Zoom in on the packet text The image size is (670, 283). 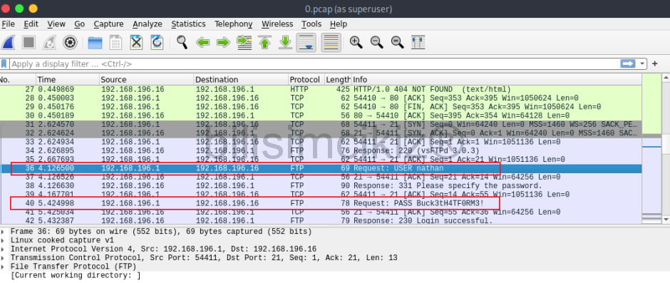(x=356, y=42)
